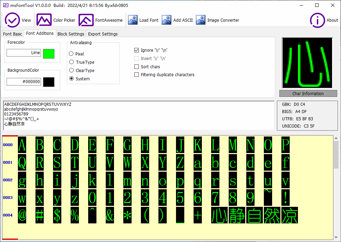Select the Chinese glyph 静 in grid
Viewport: 341px width, 242px height.
(237, 215)
